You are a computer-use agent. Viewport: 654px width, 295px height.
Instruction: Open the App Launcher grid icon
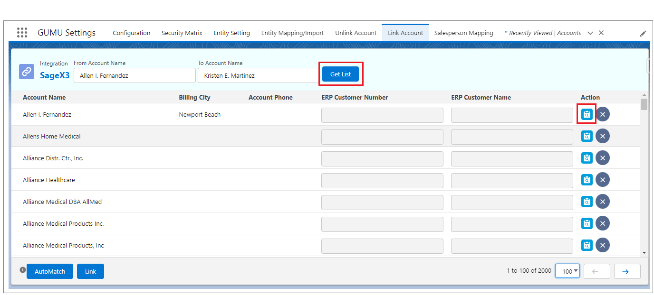pyautogui.click(x=22, y=33)
